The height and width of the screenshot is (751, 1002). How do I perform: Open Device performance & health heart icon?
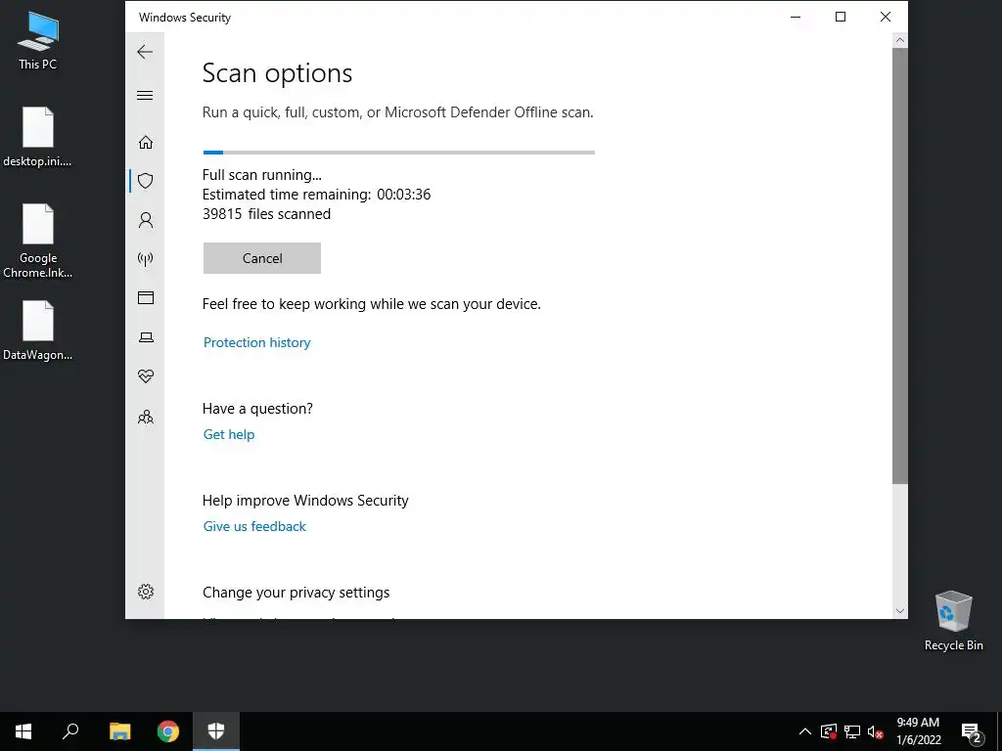[146, 376]
